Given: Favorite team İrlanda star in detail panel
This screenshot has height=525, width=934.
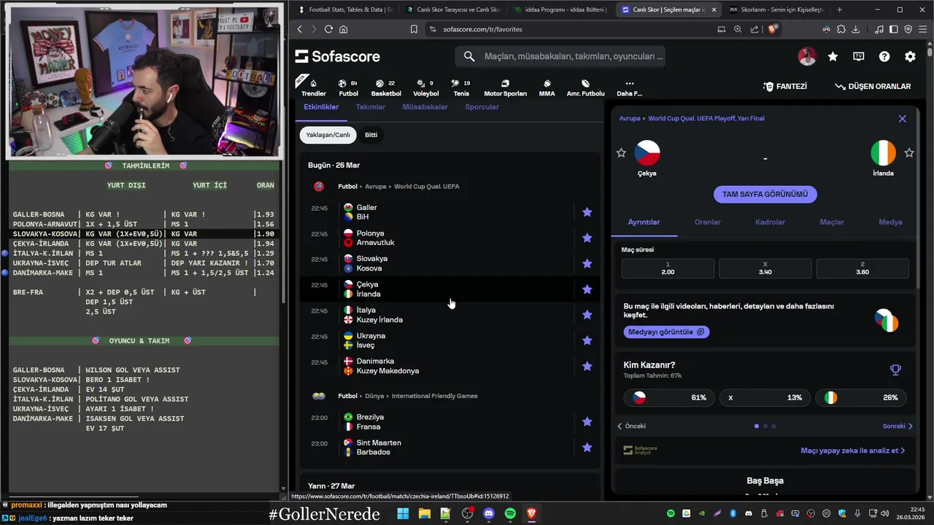Looking at the screenshot, I should click(909, 152).
